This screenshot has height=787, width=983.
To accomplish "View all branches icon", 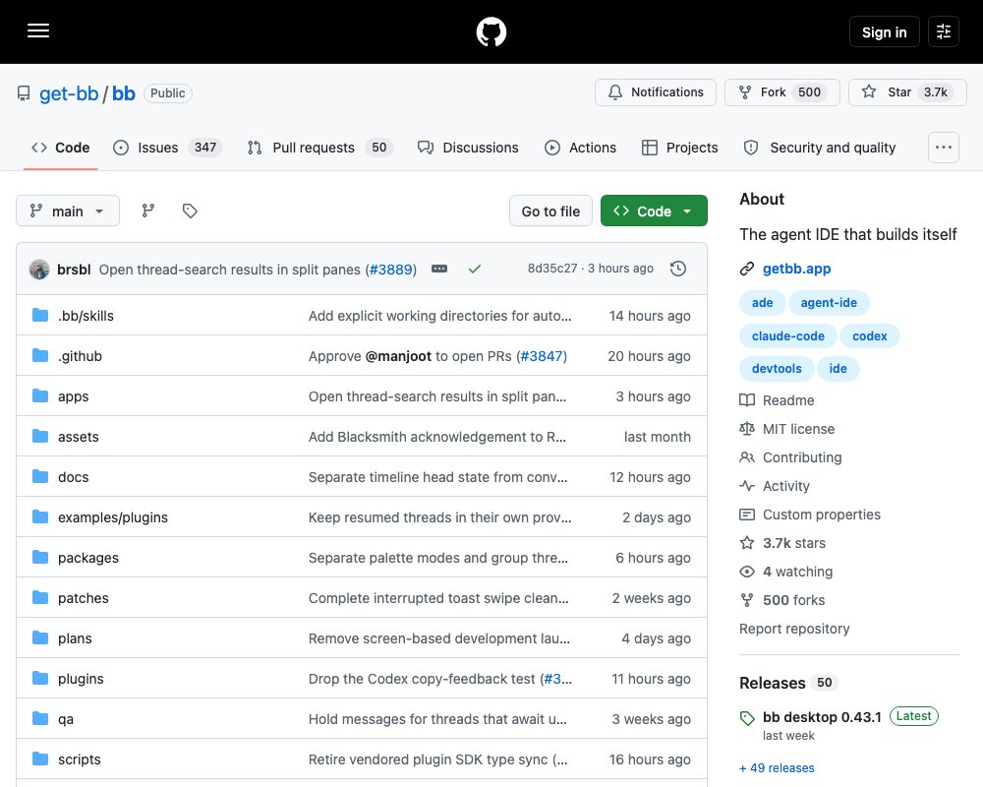I will pos(148,211).
